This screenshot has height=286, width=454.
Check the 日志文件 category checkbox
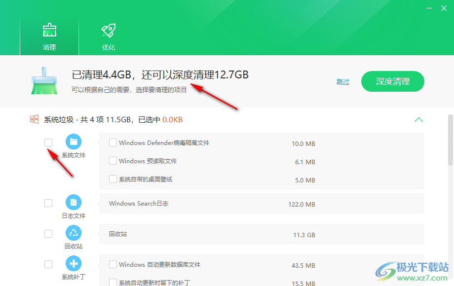point(48,203)
